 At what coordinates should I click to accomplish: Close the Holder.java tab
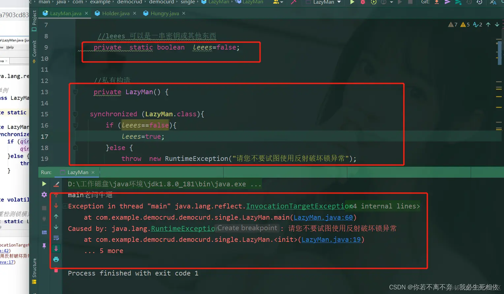click(x=135, y=13)
